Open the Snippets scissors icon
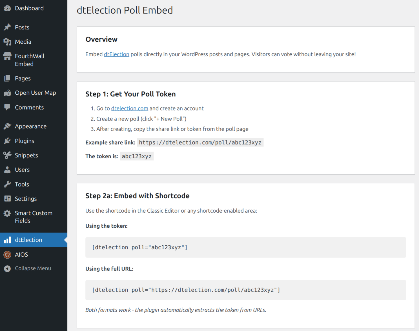The image size is (419, 331). tap(7, 155)
